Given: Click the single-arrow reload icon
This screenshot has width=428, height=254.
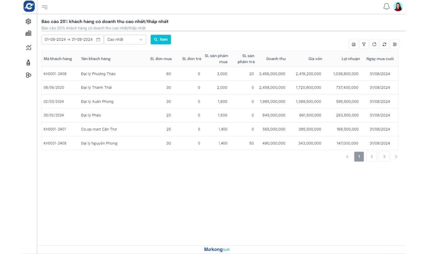Looking at the screenshot, I should pos(374,44).
